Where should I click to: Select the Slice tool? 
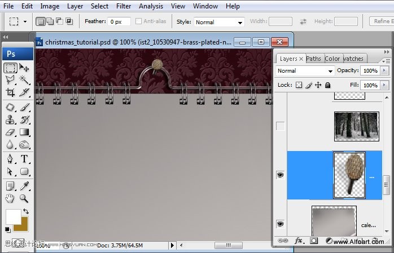[24, 92]
